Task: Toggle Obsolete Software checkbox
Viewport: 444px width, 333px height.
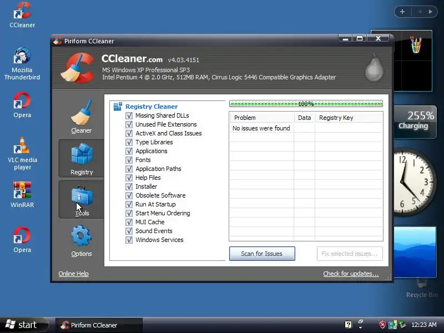Action: [129, 195]
